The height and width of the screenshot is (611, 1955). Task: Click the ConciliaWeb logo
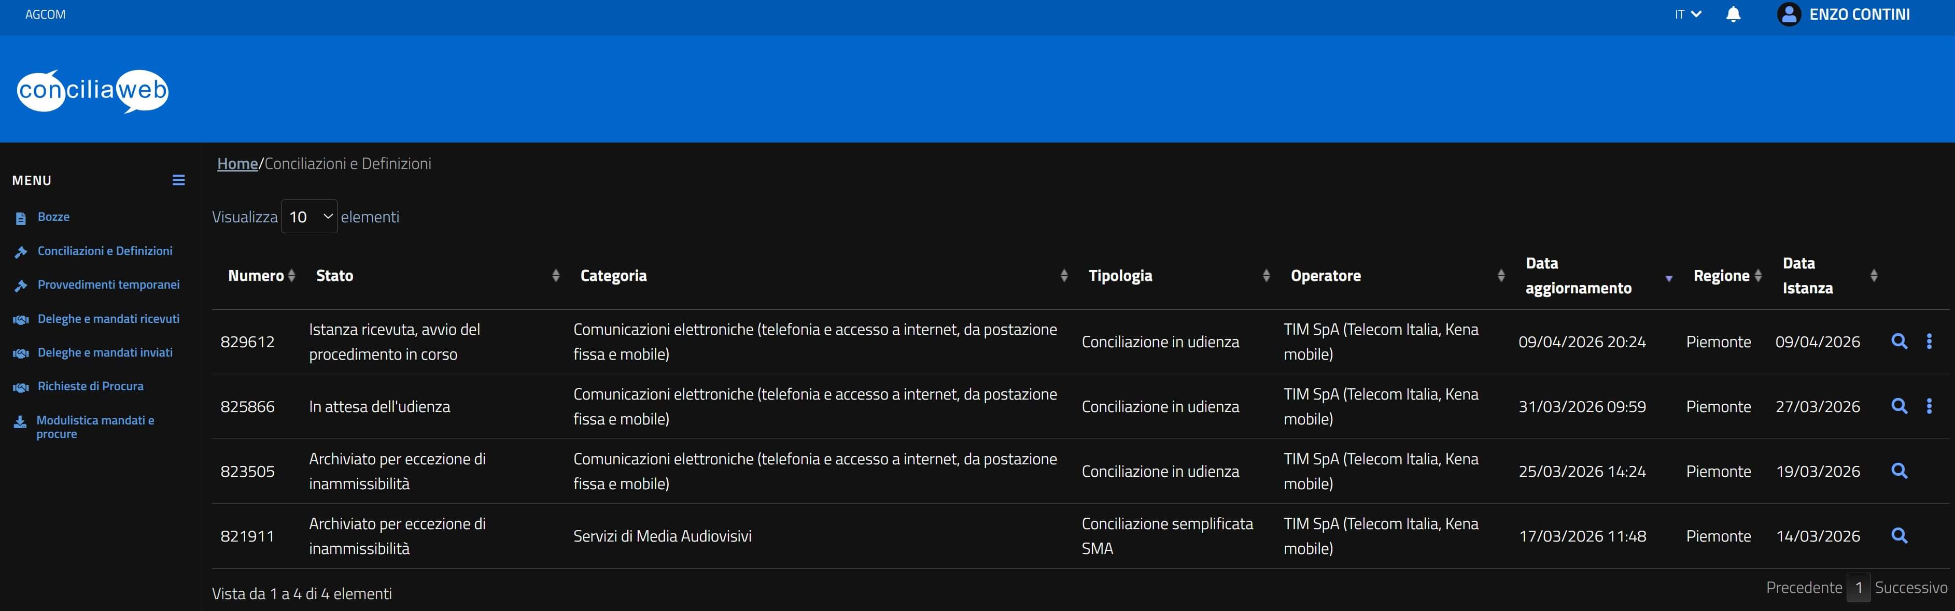point(93,90)
